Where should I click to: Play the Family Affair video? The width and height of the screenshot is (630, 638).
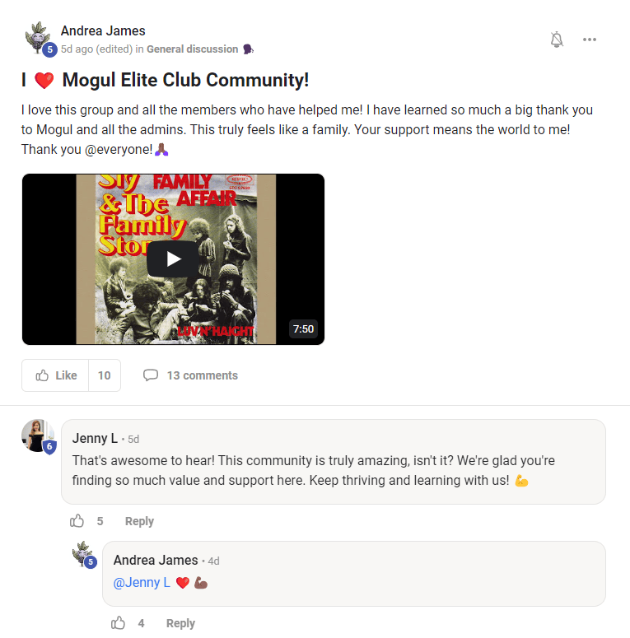coord(174,259)
